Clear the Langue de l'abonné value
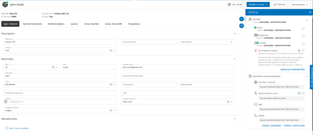The width and height of the screenshot is (313, 135). pyautogui.click(x=111, y=110)
